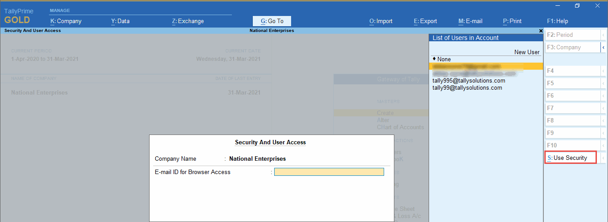608x222 pixels.
Task: Click the G: Go To button
Action: point(272,21)
